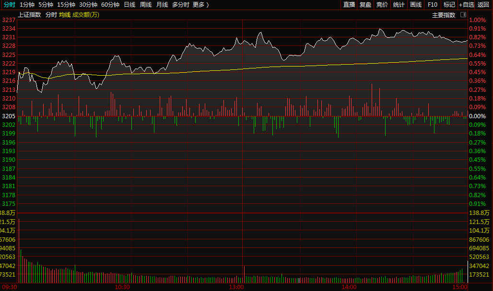Select the 60分钟 period tab

(x=110, y=4)
